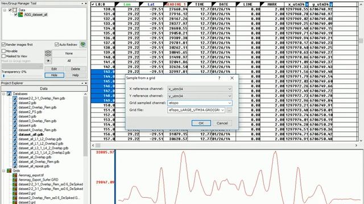364x204 pixels.
Task: Click the icon of dataset_all.gdb database
Action: [15, 134]
